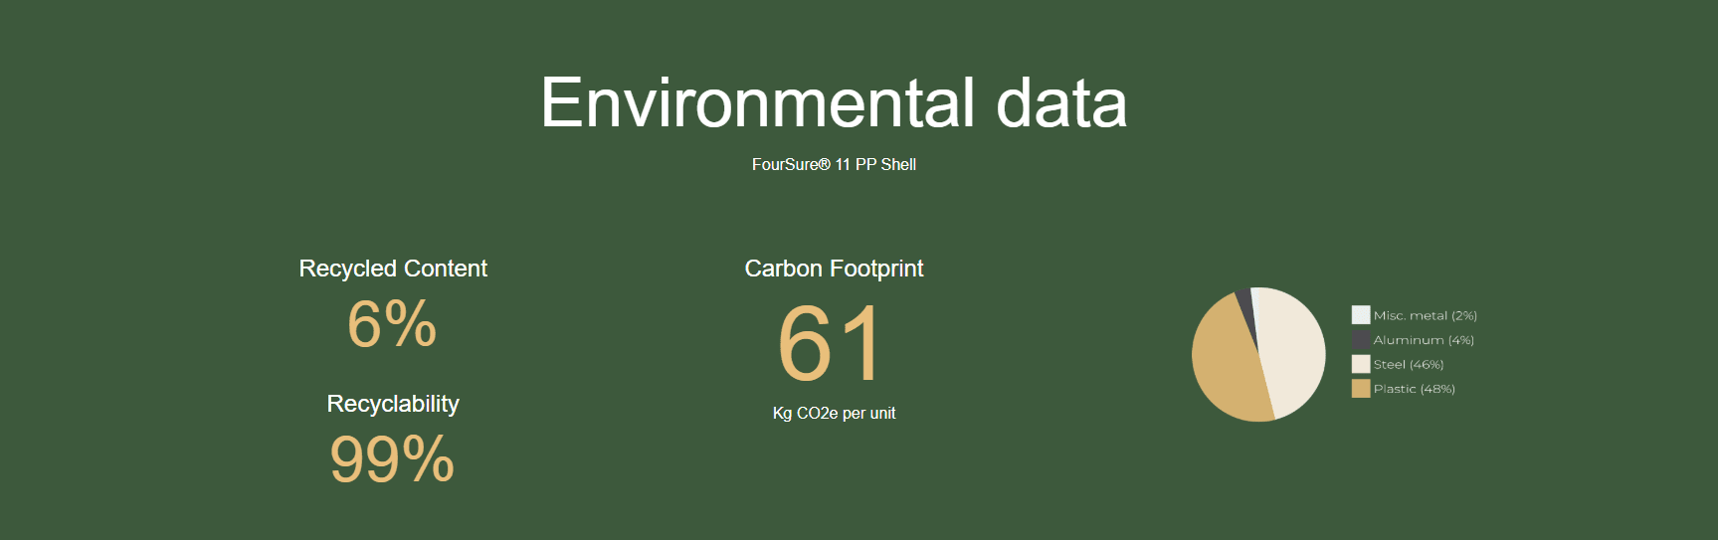Click the 99% recyclability value
The image size is (1718, 540).
click(392, 459)
